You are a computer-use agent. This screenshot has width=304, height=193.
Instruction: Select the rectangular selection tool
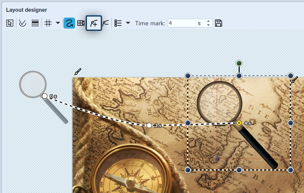(x=10, y=23)
